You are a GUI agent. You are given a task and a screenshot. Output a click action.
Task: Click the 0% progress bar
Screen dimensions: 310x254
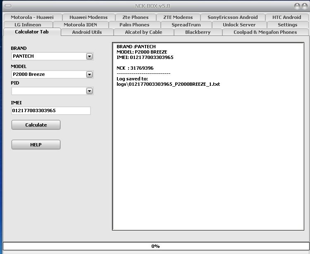tap(155, 246)
